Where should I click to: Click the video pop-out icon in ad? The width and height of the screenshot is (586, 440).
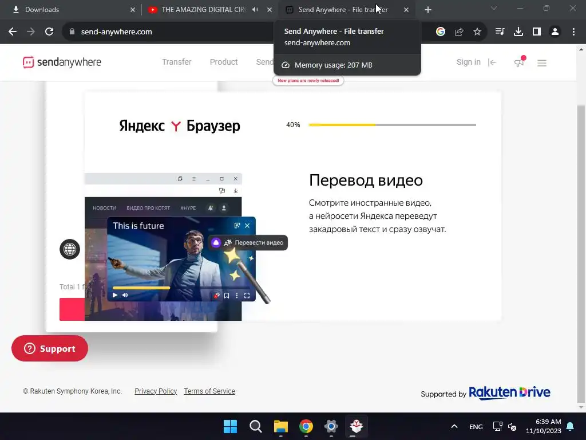(x=237, y=226)
